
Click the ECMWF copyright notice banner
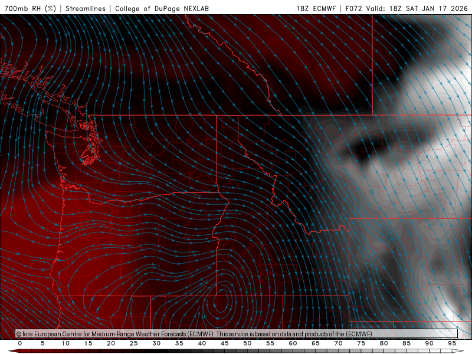coord(237,334)
